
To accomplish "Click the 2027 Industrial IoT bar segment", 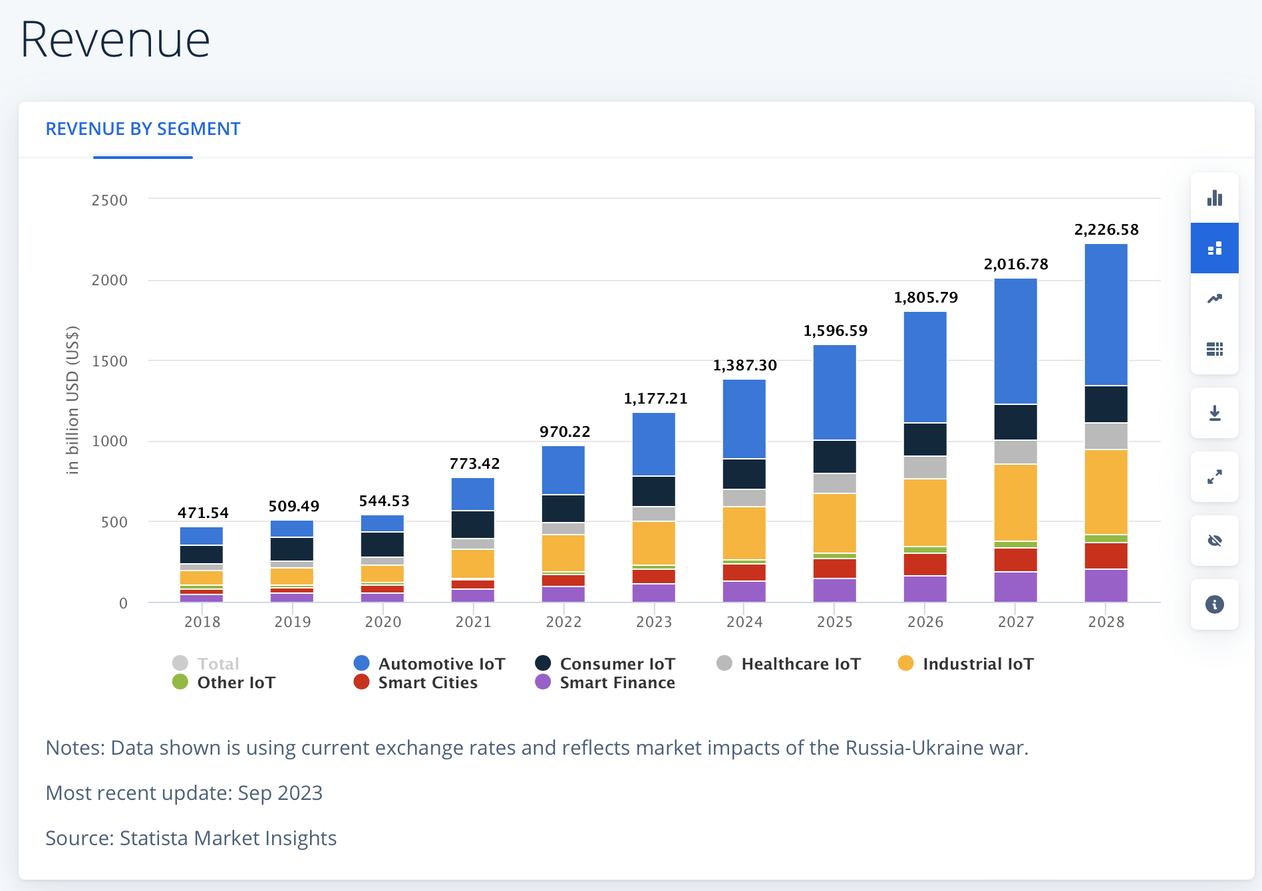I will point(1015,502).
